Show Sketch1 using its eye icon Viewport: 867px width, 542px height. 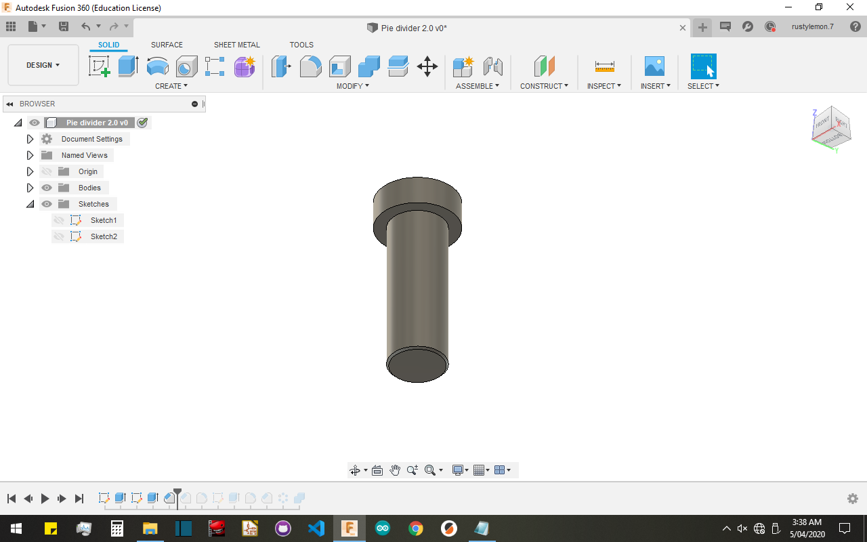point(59,220)
